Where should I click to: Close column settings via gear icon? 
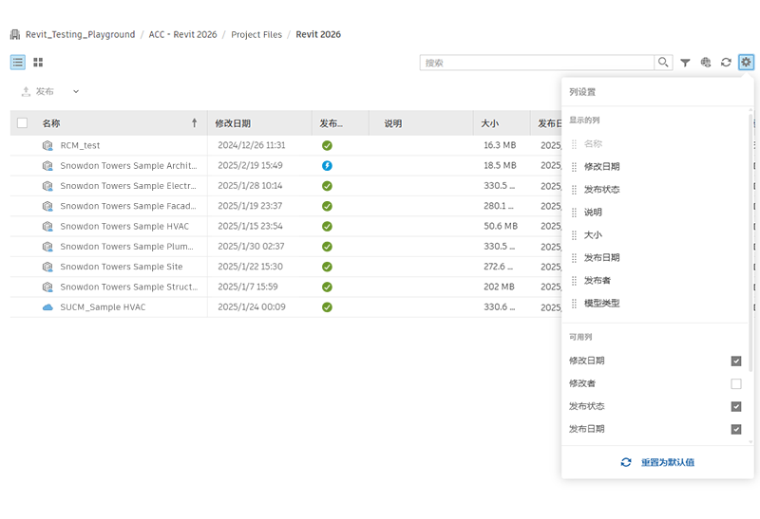746,62
